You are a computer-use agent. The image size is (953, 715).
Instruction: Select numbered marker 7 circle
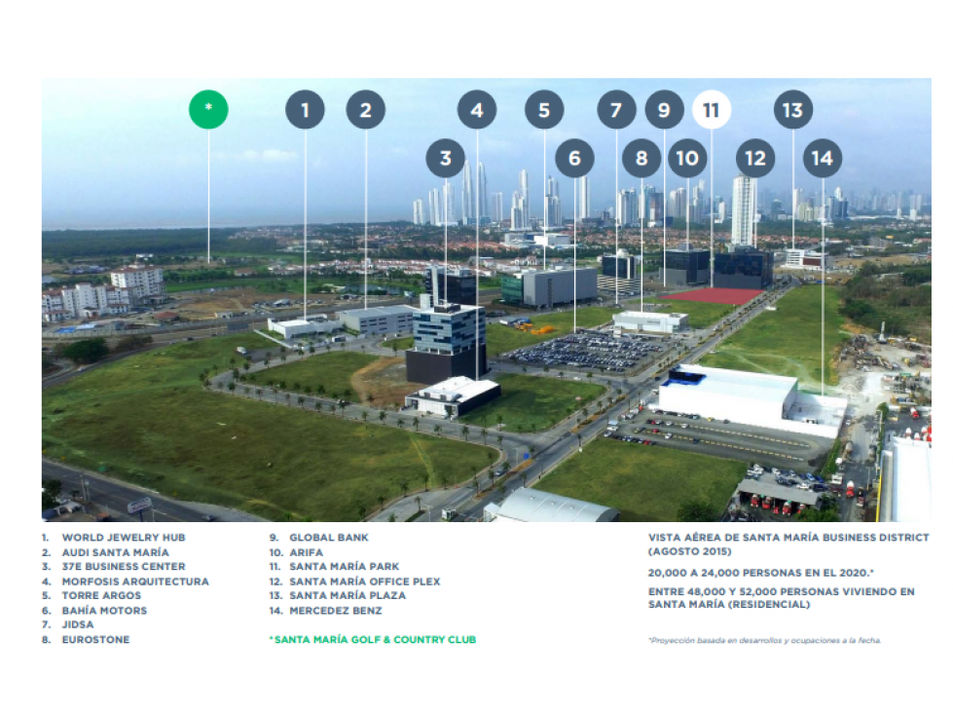click(616, 109)
